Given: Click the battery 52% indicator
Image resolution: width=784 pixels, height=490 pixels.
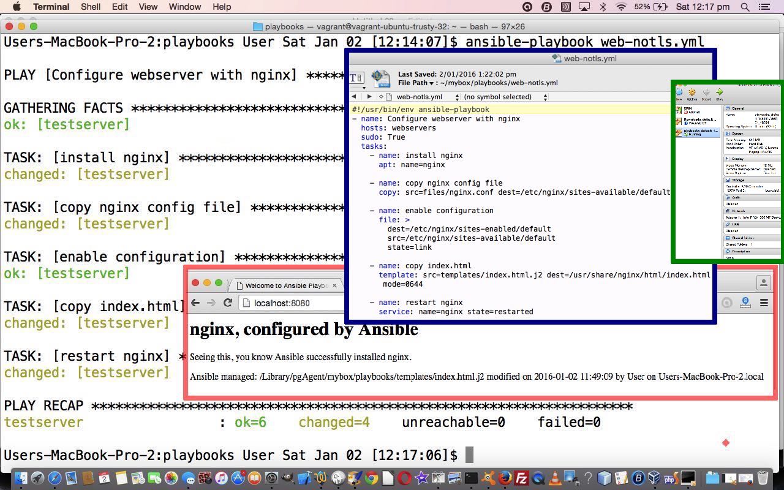Looking at the screenshot, I should [x=650, y=7].
